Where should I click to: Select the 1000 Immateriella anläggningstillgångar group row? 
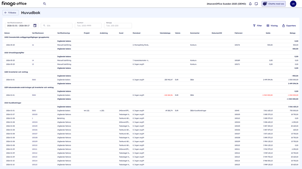[151, 37]
